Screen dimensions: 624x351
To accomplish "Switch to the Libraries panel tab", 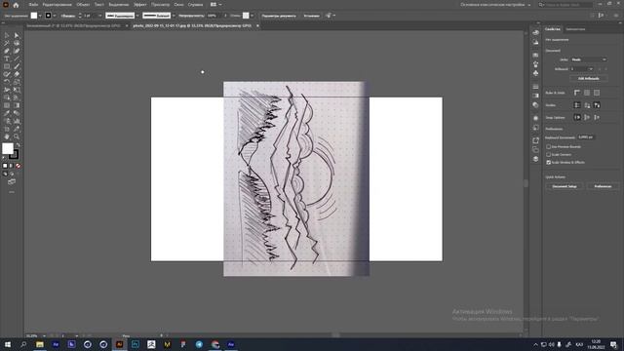I will 575,29.
